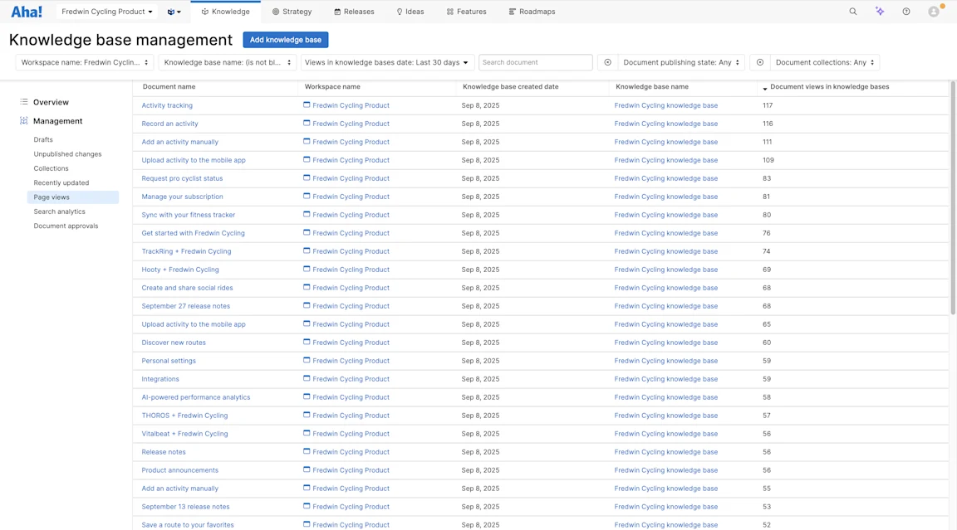Click the Search document input field
This screenshot has height=530, width=957.
pyautogui.click(x=535, y=62)
